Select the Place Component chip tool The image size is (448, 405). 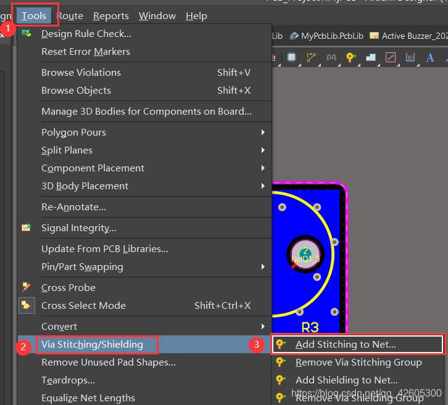click(291, 57)
